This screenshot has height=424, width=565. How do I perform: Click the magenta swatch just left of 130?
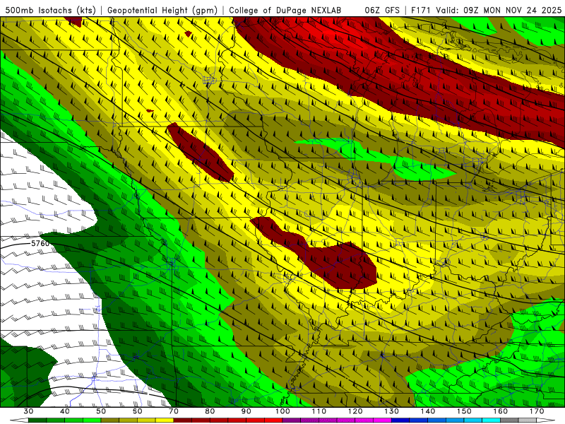(x=382, y=420)
